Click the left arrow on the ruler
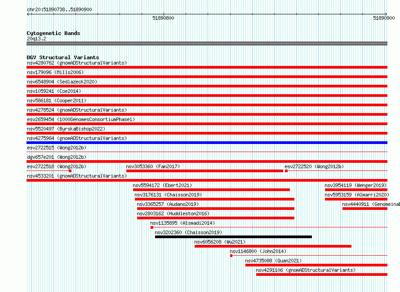 point(28,14)
